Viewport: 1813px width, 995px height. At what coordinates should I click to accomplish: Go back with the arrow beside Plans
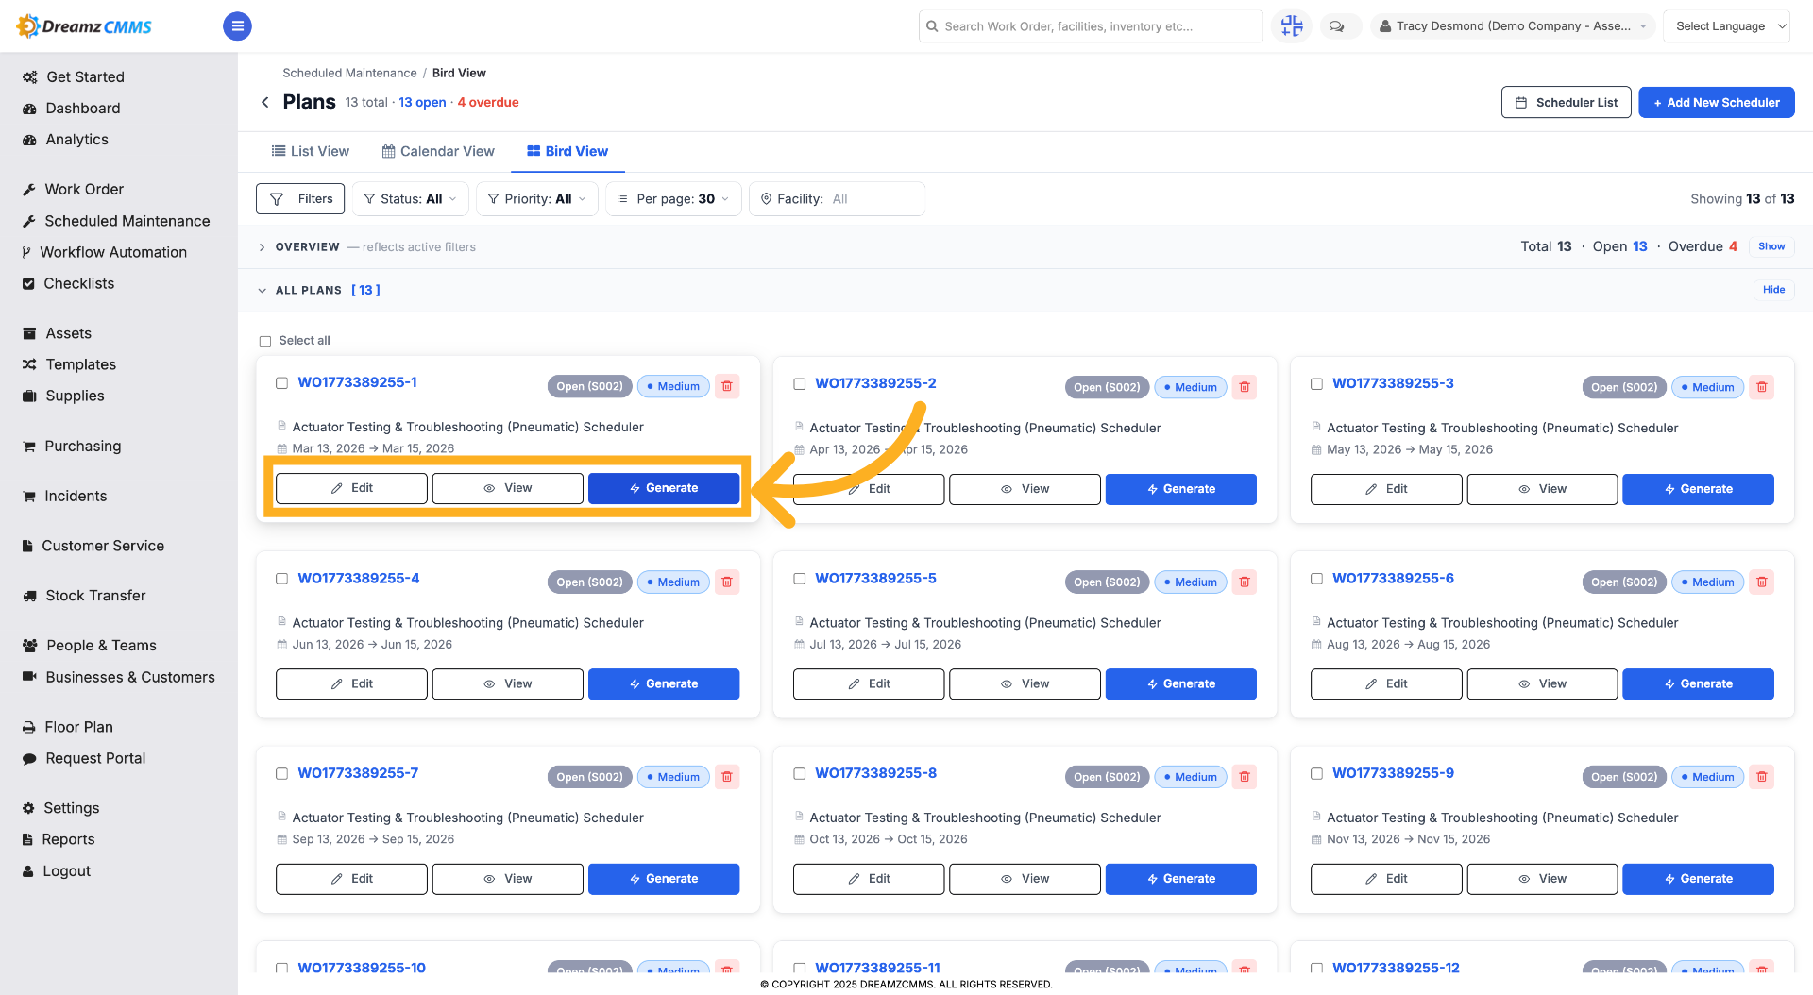(x=265, y=102)
